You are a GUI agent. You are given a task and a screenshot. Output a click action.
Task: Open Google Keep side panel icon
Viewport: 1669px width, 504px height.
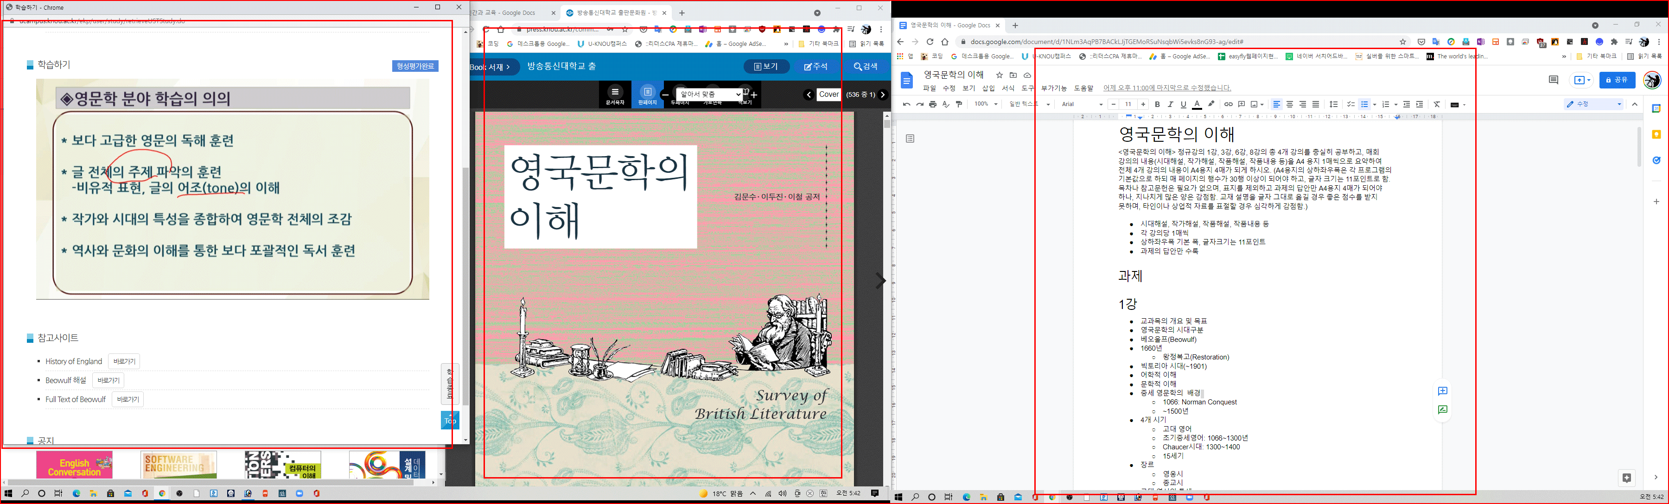[x=1656, y=135]
